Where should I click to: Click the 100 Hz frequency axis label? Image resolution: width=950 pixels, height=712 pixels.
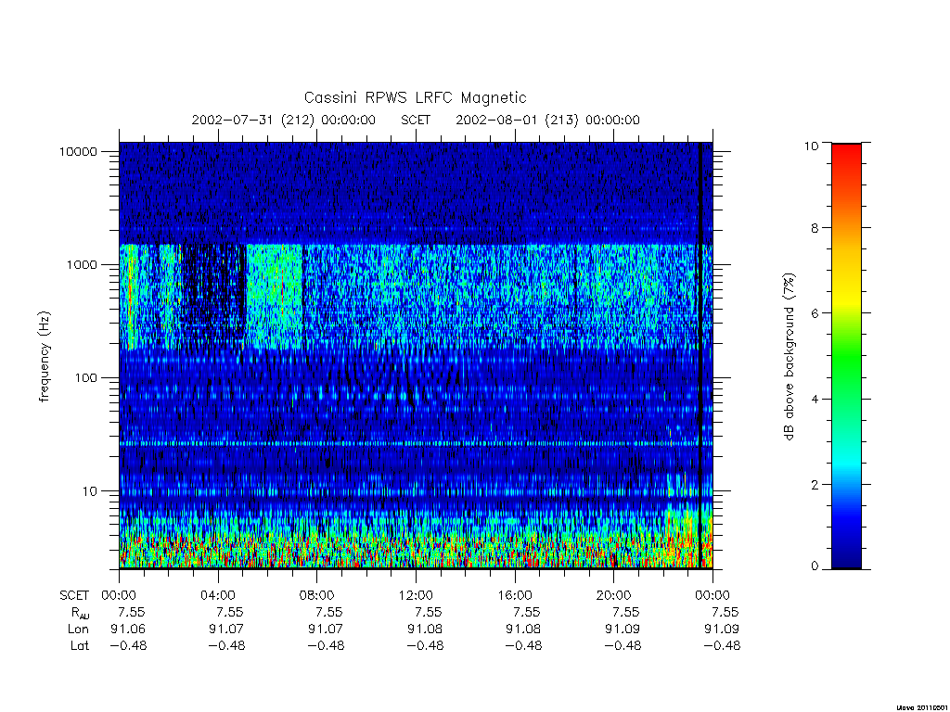(x=86, y=378)
